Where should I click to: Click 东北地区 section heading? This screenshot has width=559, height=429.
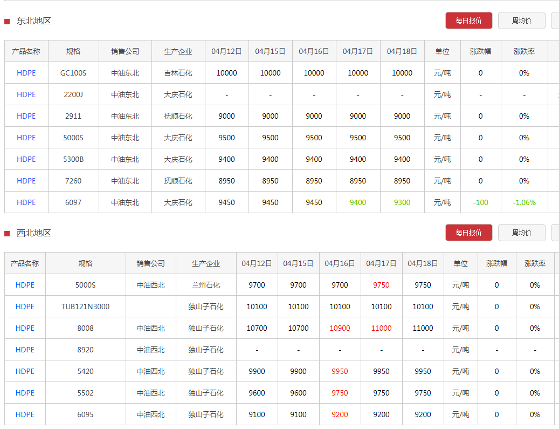(34, 21)
